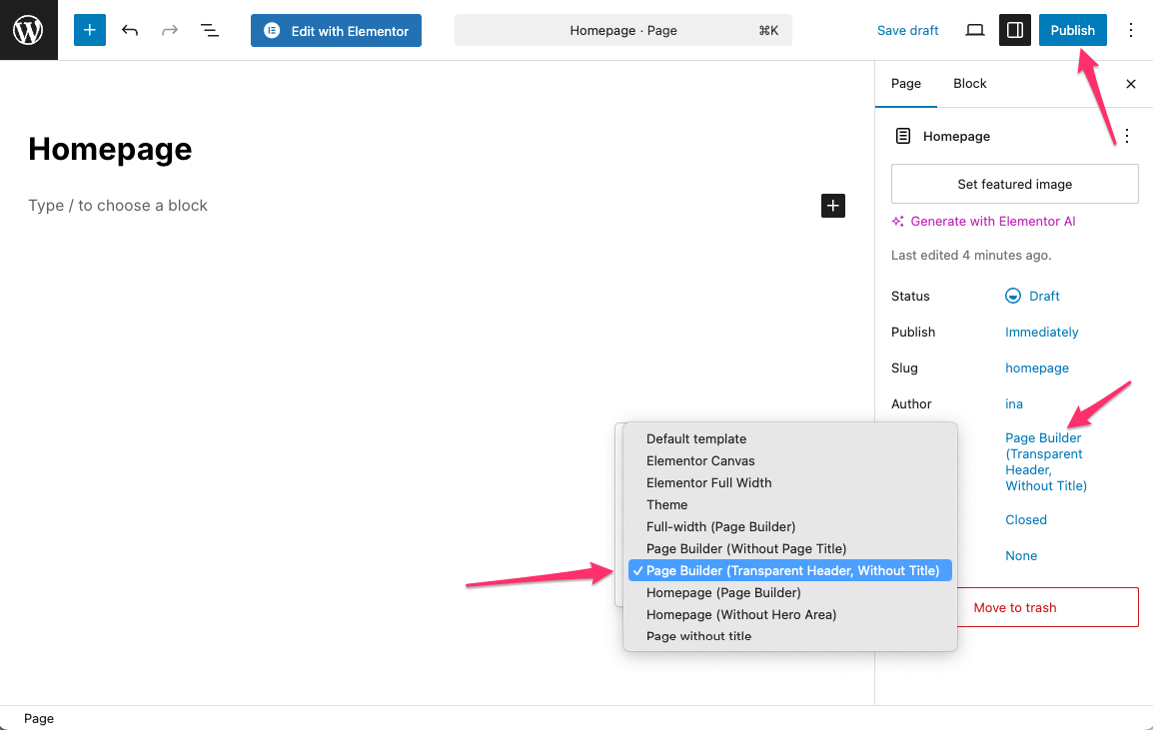This screenshot has width=1153, height=730.
Task: Close the settings sidebar with X
Action: click(1131, 84)
